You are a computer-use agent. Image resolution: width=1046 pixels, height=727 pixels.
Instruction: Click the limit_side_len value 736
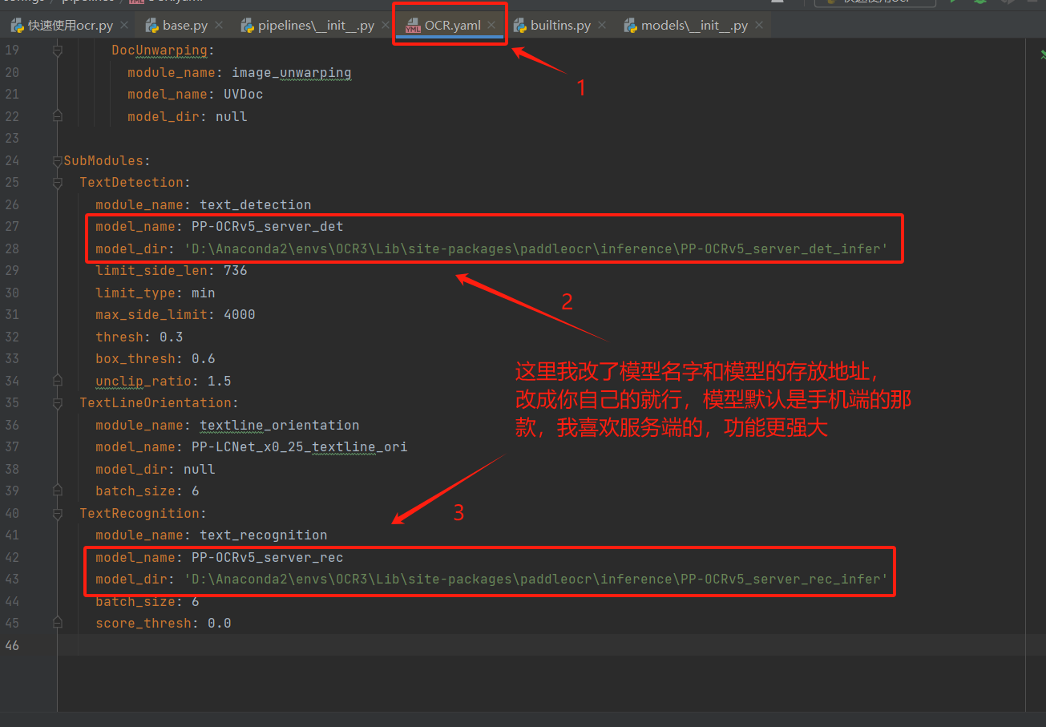point(236,271)
